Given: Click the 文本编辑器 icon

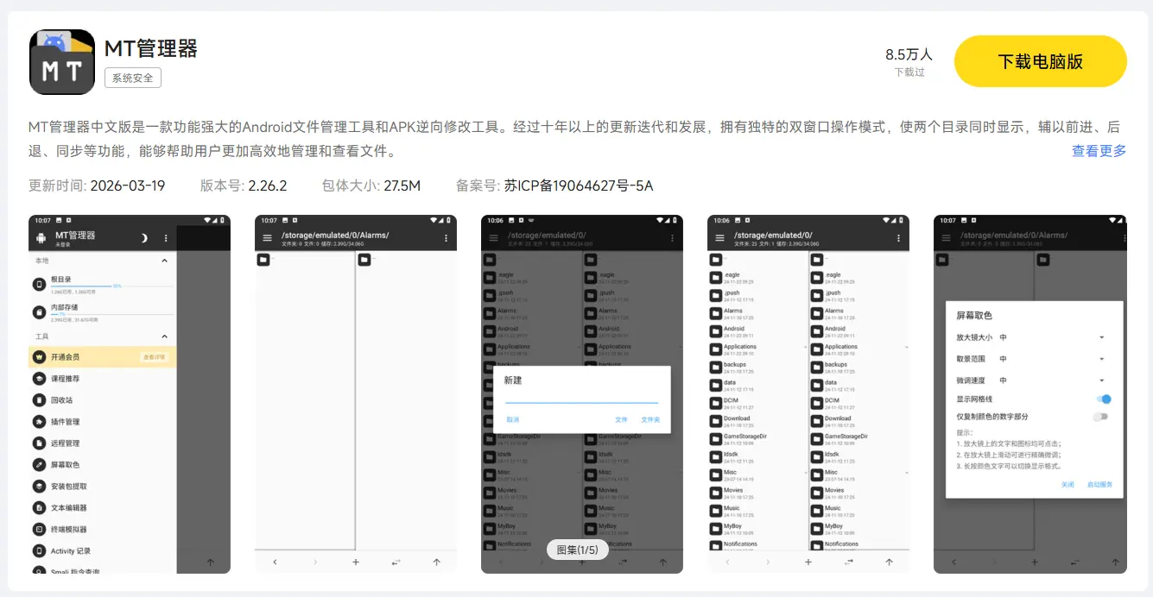Looking at the screenshot, I should (x=39, y=508).
